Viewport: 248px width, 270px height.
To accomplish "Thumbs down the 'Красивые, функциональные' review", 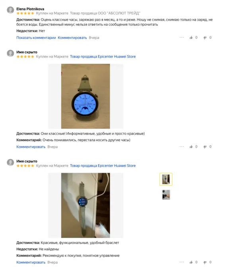I will [205, 262].
